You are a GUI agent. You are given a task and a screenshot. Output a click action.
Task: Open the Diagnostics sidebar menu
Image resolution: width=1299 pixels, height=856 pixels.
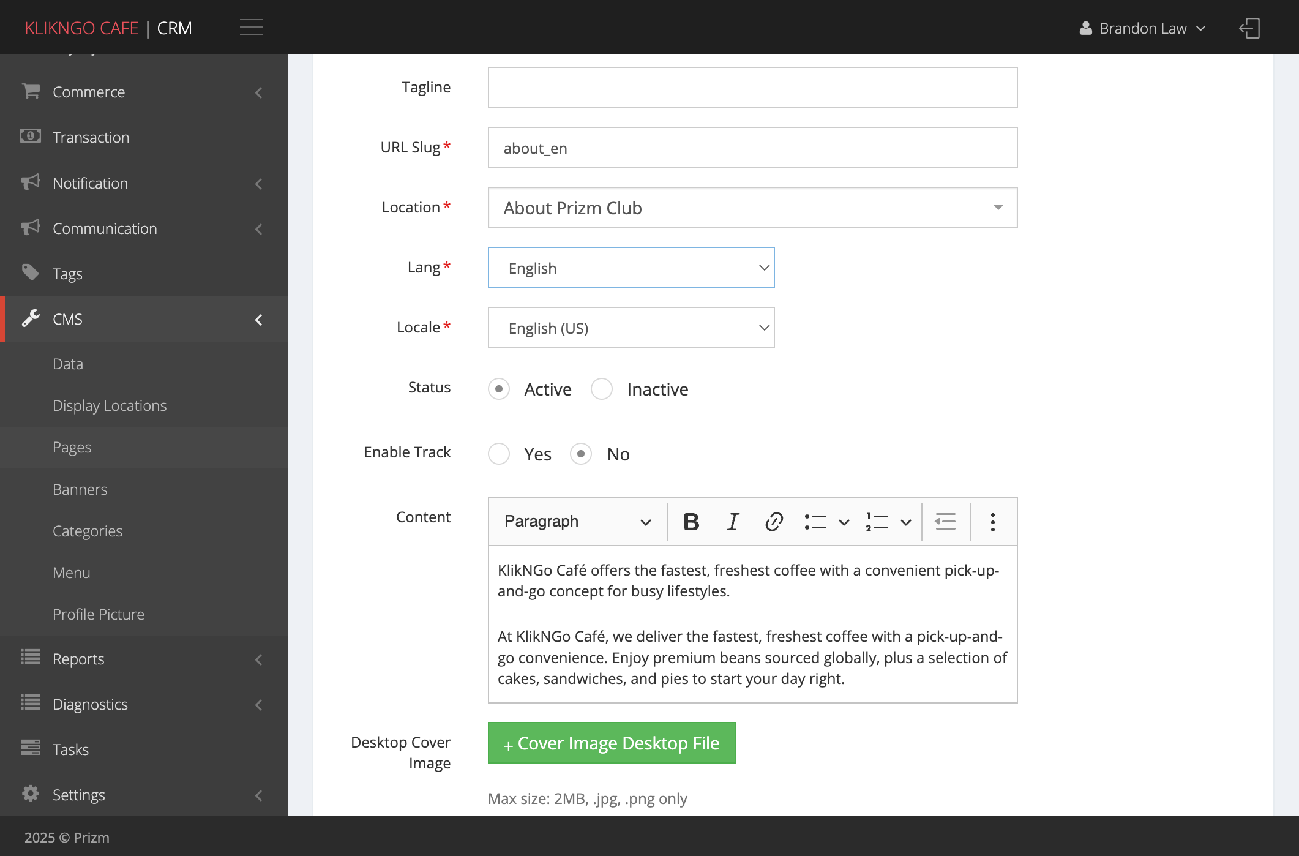click(x=144, y=704)
